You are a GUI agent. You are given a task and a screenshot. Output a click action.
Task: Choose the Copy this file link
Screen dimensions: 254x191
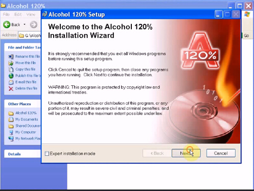coord(26,69)
